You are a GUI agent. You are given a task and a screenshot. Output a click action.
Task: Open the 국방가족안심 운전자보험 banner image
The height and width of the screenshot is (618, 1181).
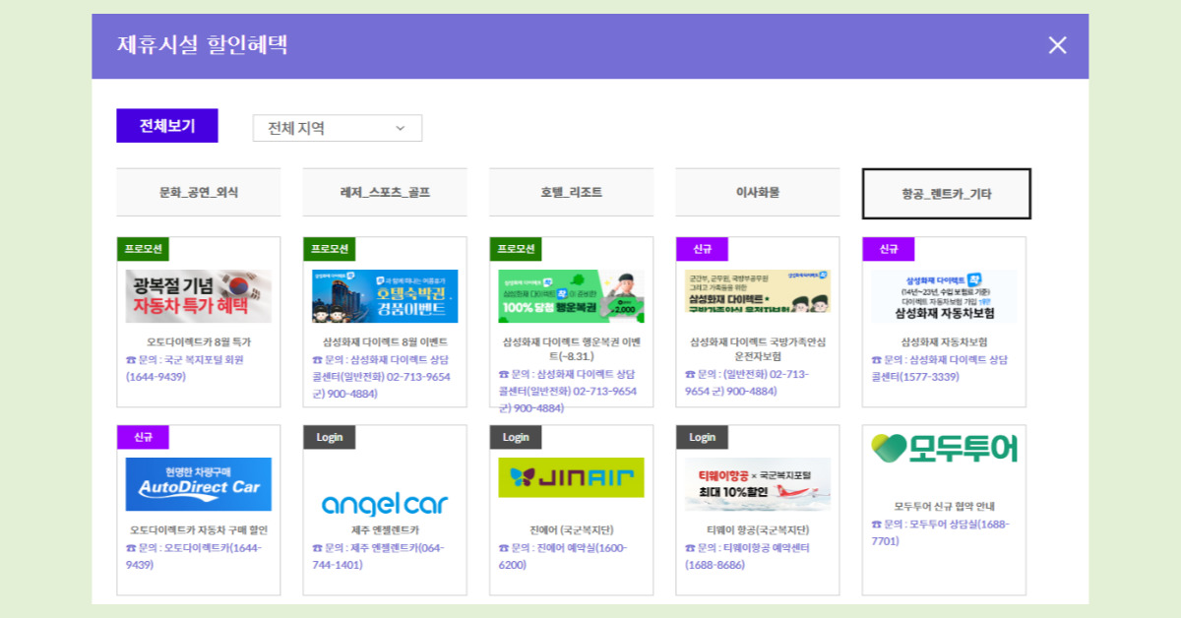(x=758, y=291)
